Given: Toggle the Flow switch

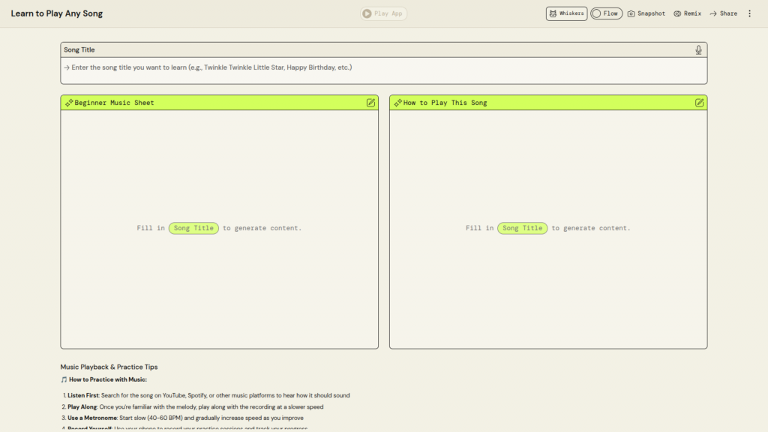Looking at the screenshot, I should point(597,13).
